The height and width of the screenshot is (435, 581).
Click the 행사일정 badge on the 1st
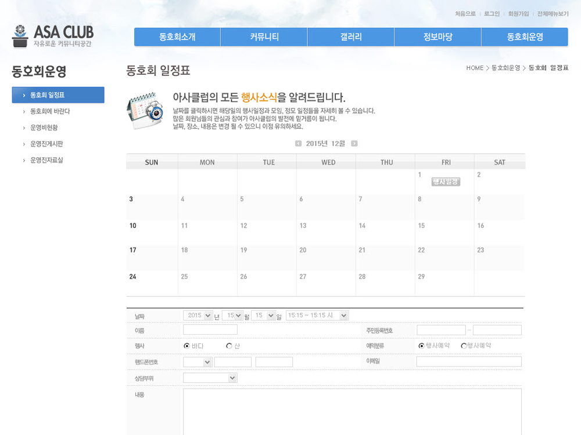pyautogui.click(x=446, y=182)
